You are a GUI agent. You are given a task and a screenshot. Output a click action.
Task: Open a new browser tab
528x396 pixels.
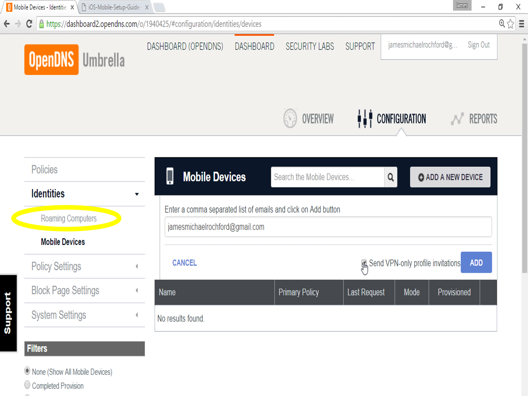click(159, 7)
